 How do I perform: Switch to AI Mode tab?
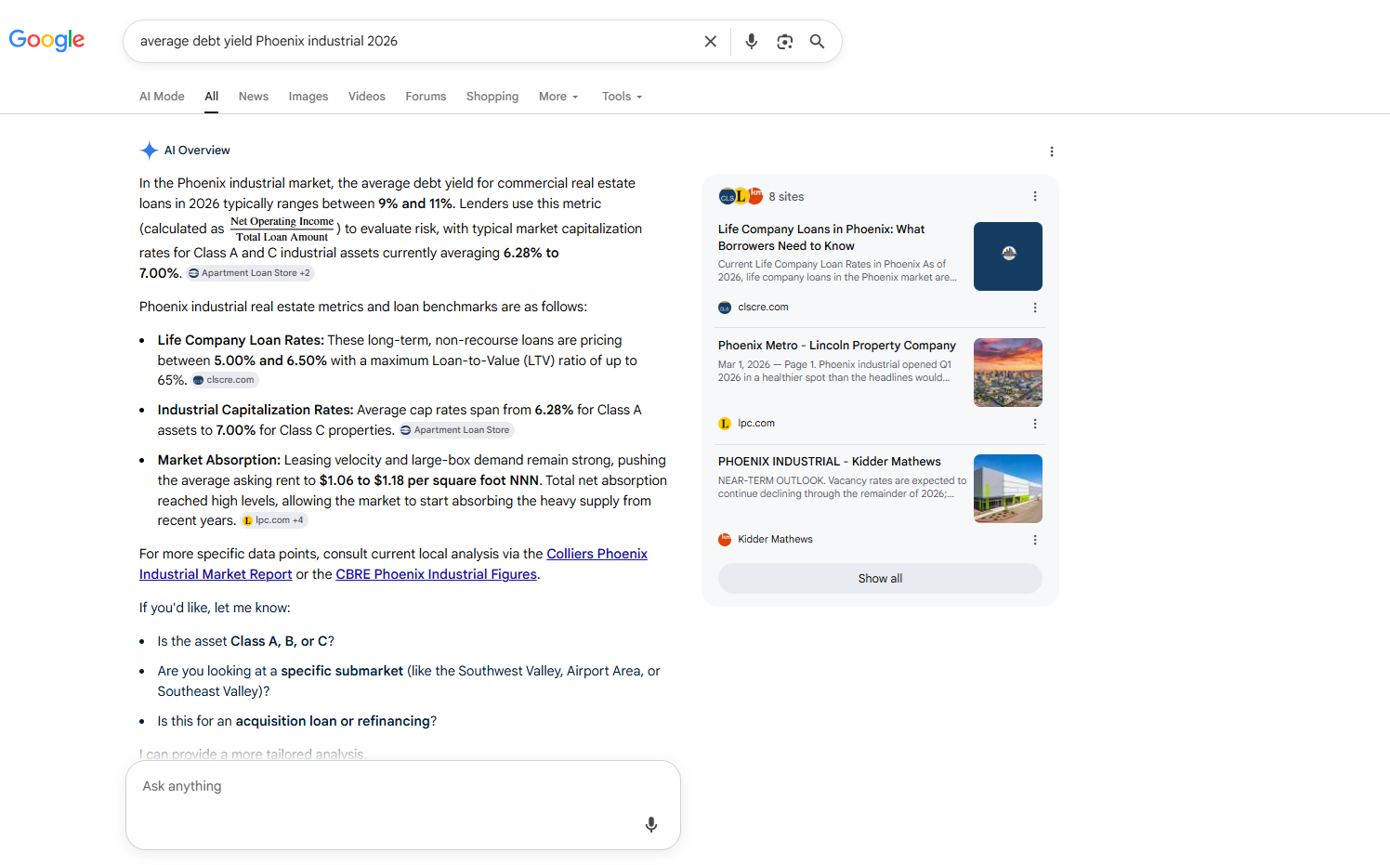162,96
